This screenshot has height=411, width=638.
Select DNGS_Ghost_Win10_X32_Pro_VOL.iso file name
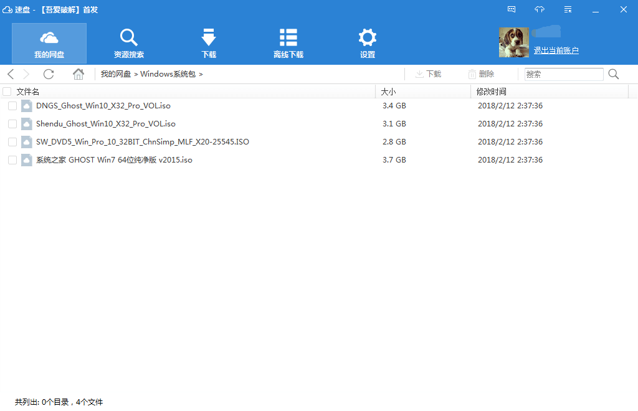[x=103, y=106]
